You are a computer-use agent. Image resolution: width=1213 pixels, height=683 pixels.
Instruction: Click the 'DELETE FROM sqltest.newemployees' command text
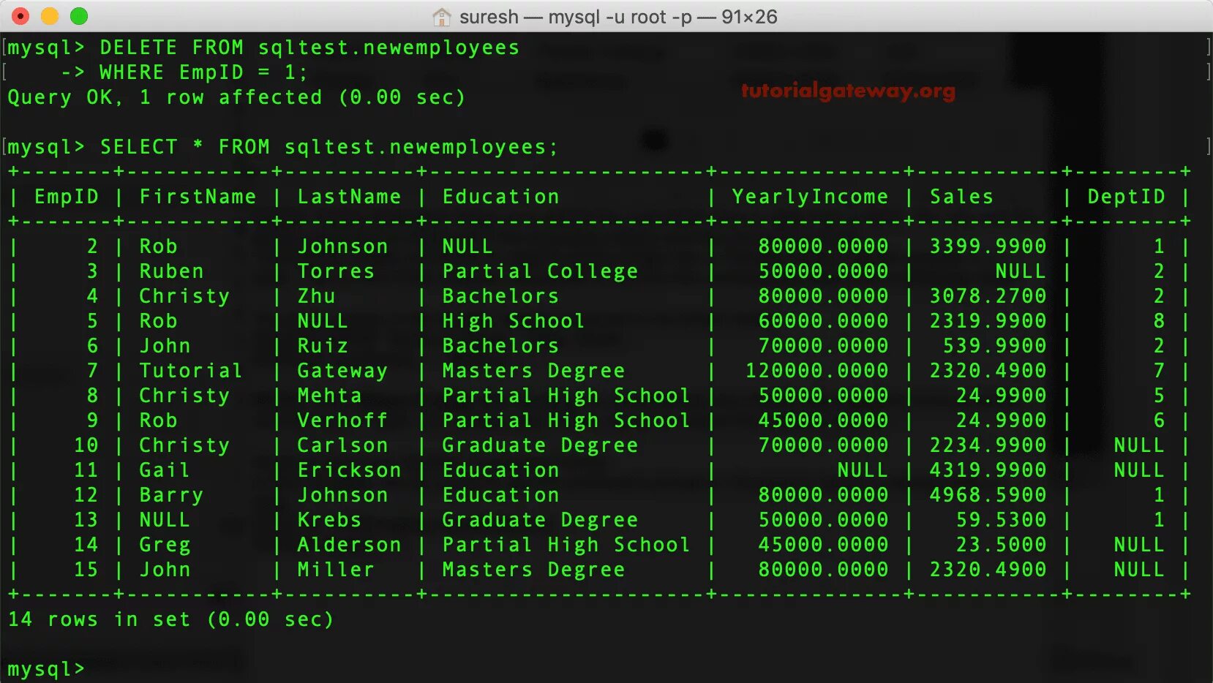coord(309,48)
